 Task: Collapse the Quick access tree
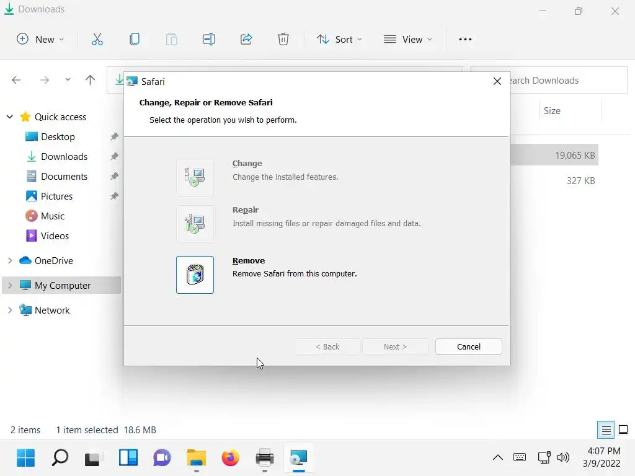tap(10, 117)
